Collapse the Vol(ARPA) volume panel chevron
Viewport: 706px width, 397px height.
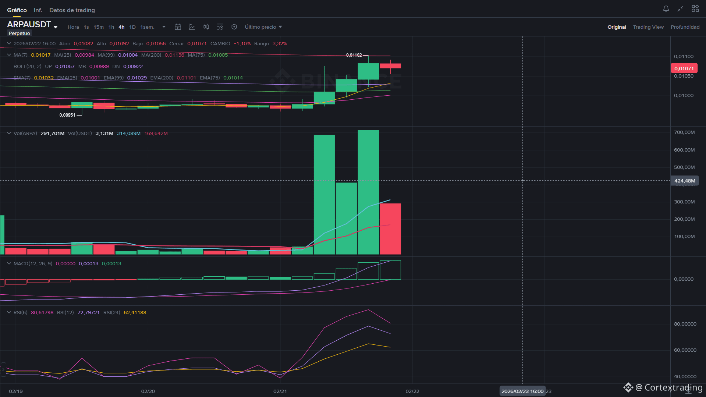(x=9, y=133)
